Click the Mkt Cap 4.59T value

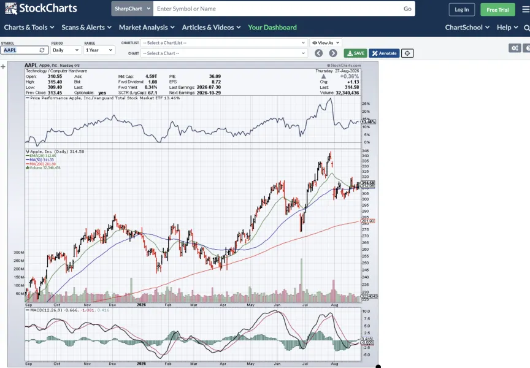(x=151, y=77)
